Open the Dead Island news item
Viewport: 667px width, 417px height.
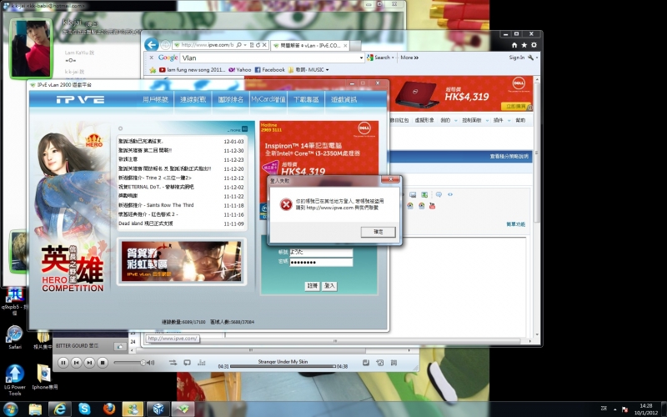pos(181,224)
